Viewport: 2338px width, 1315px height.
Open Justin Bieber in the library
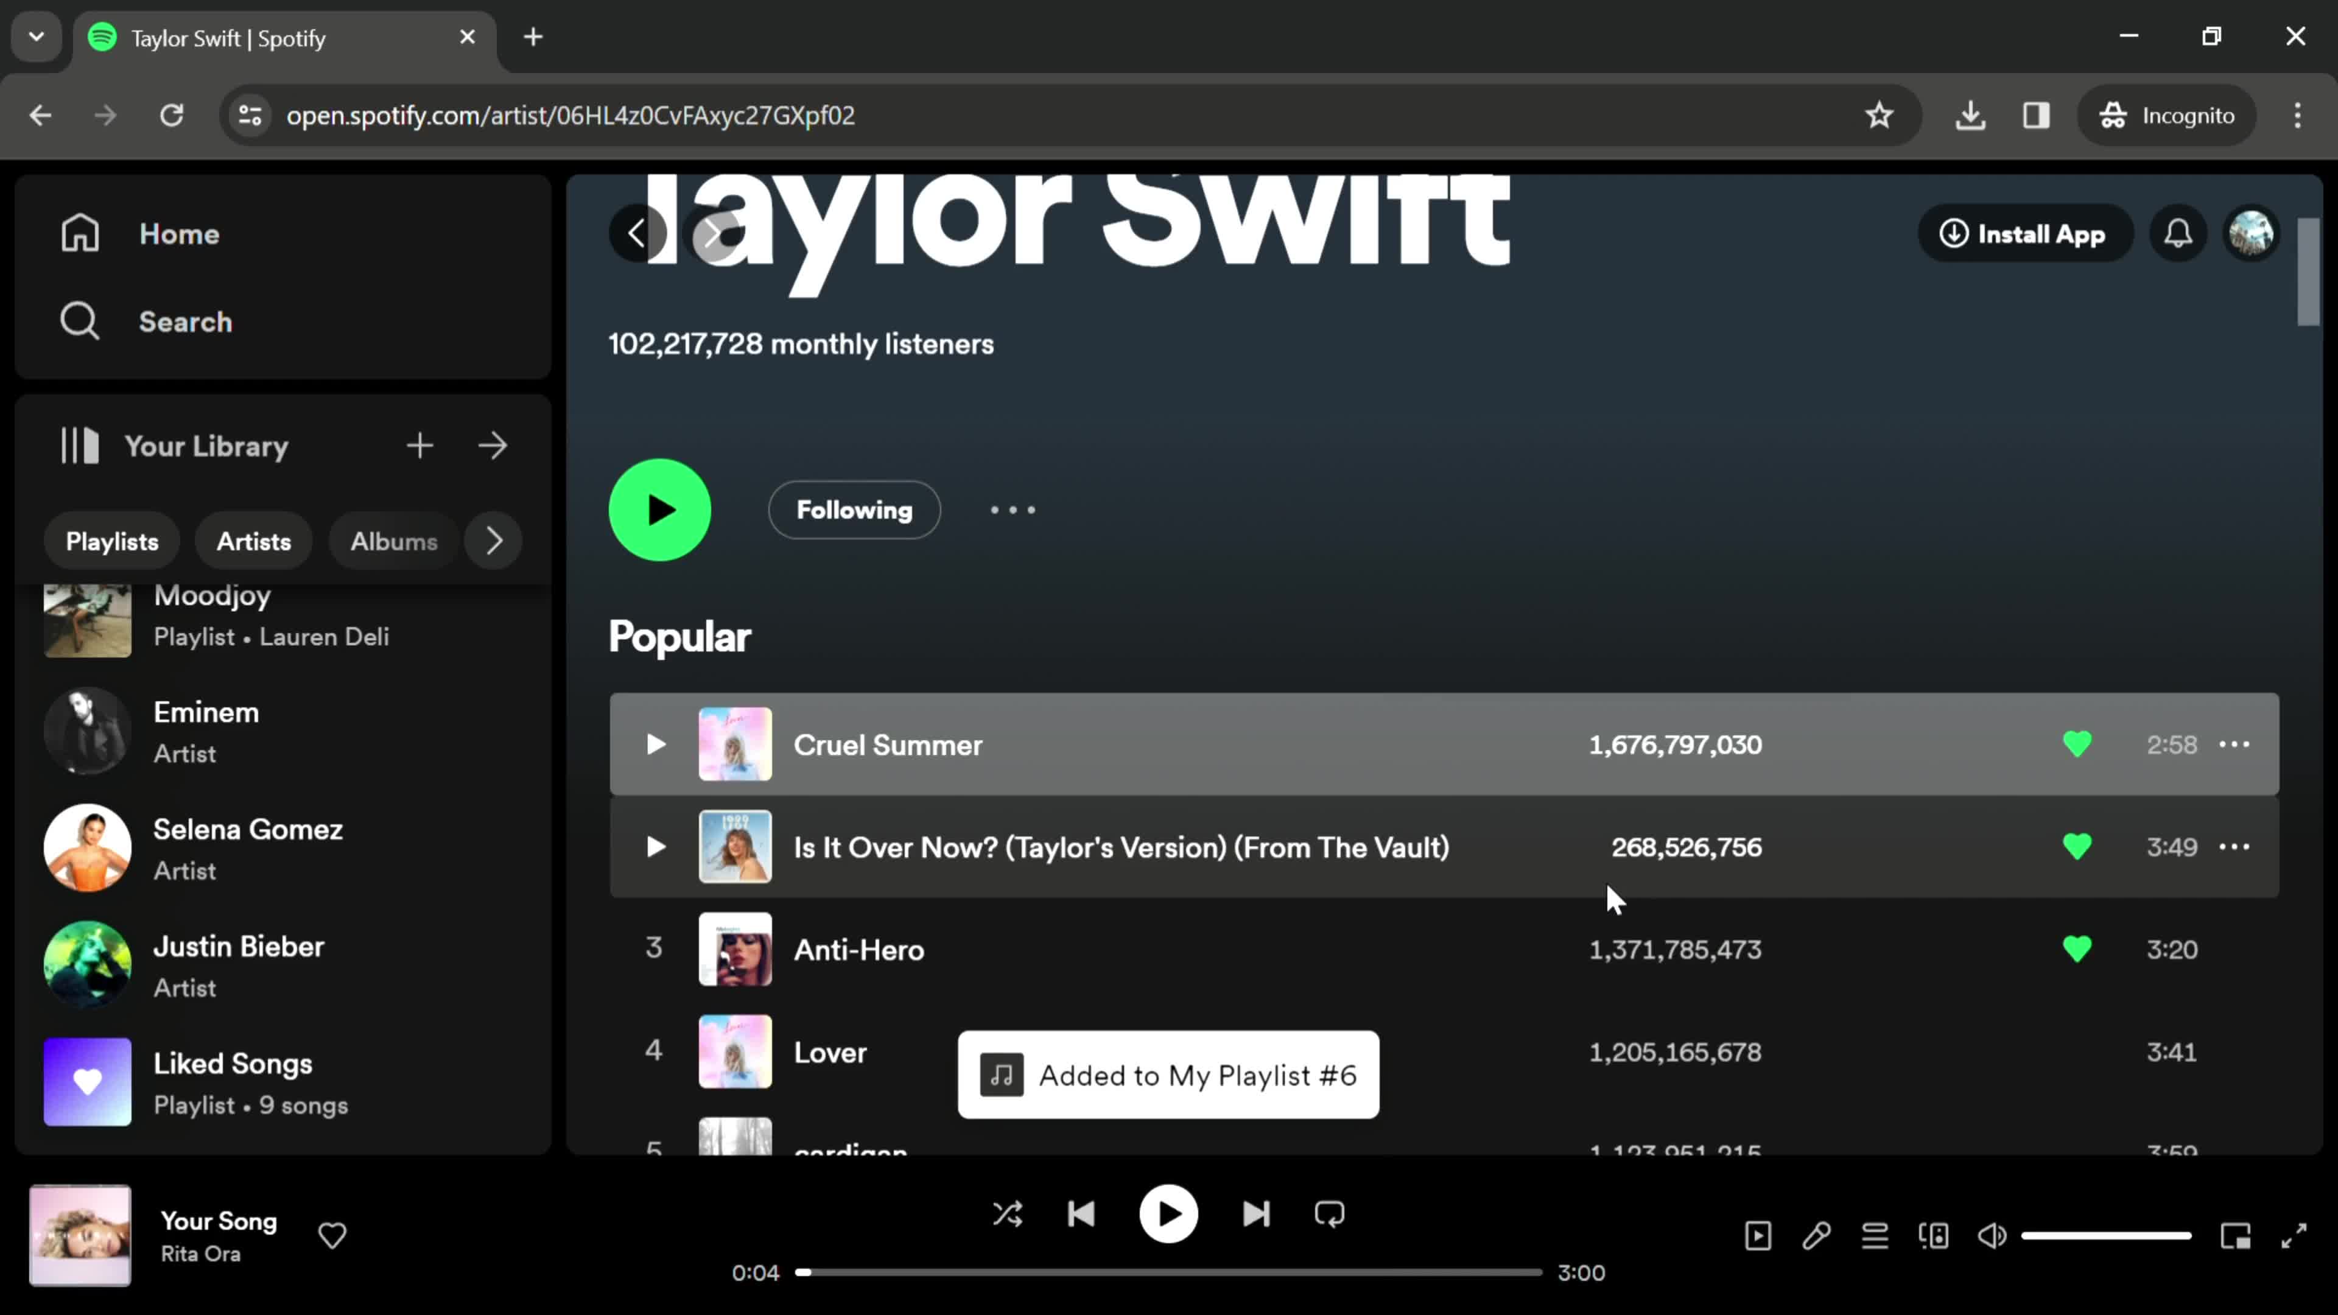[283, 966]
